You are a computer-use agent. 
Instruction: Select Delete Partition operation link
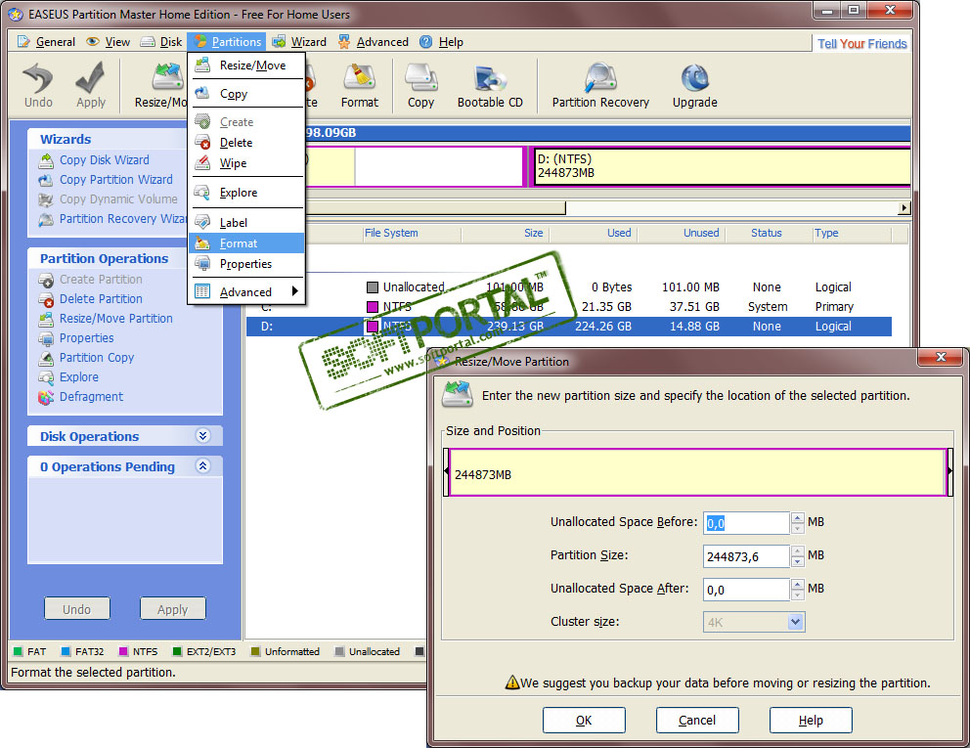coord(101,299)
